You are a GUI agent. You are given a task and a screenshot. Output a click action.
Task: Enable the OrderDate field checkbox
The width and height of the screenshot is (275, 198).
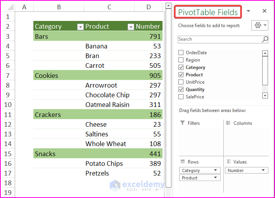pyautogui.click(x=181, y=53)
